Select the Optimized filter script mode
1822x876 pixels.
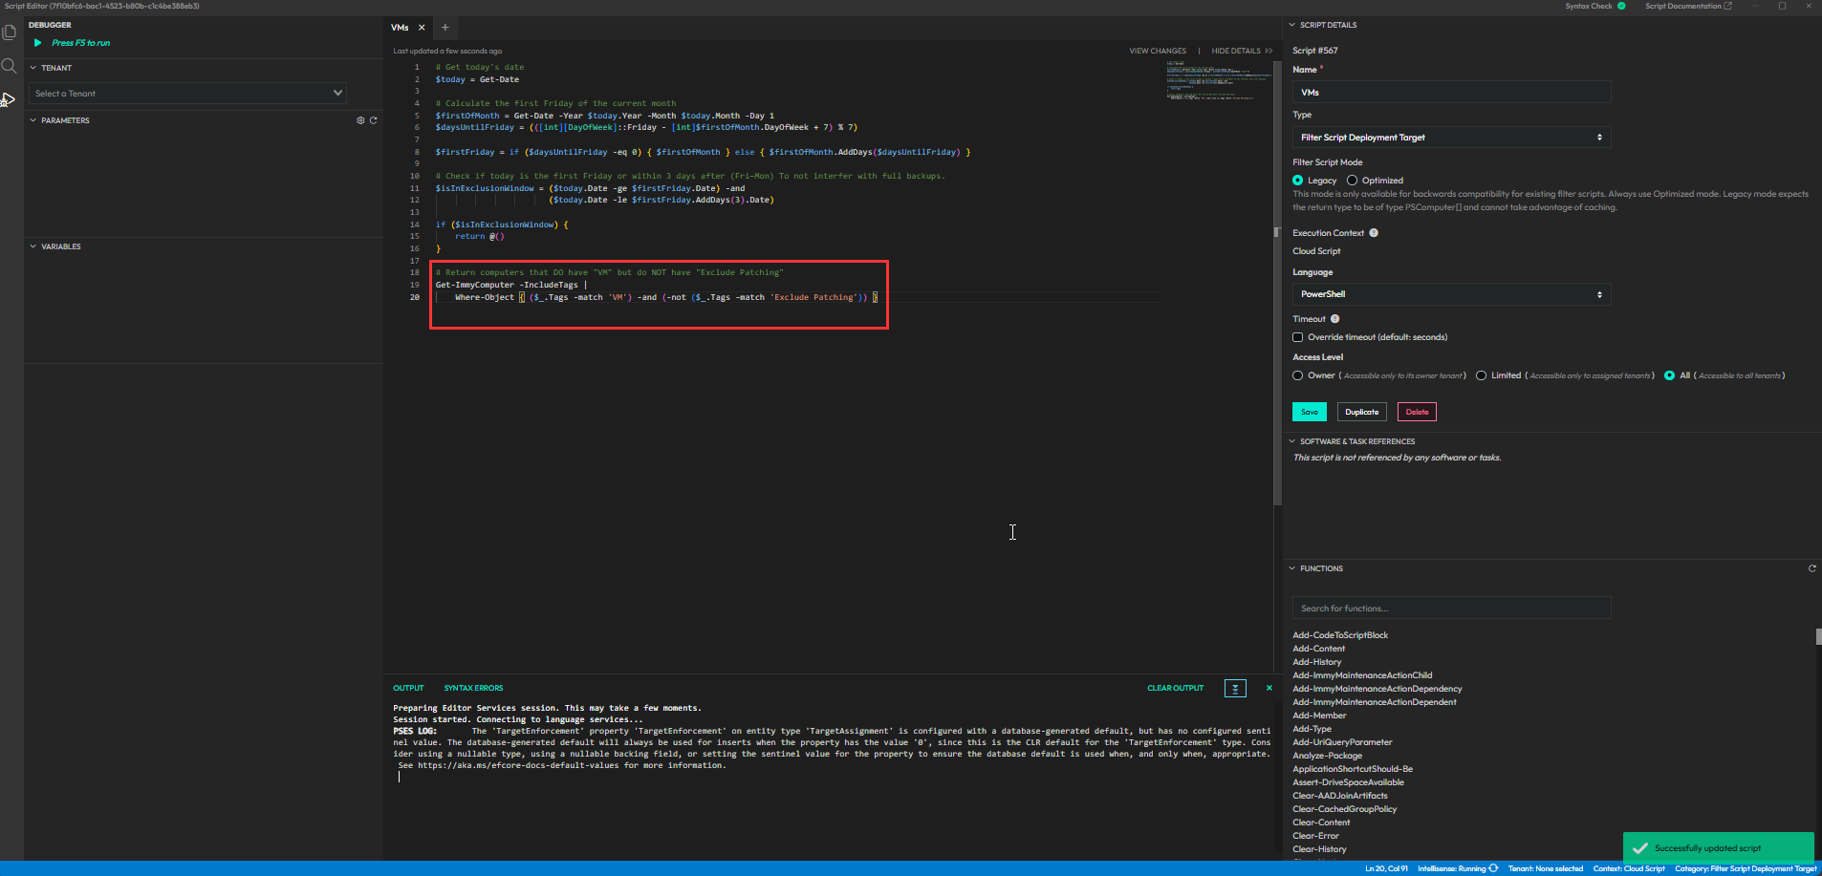pyautogui.click(x=1352, y=181)
